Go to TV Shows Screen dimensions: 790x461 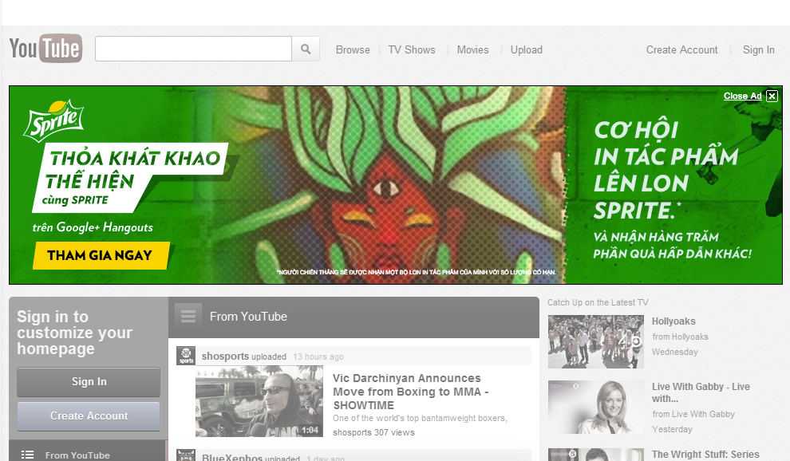coord(412,50)
